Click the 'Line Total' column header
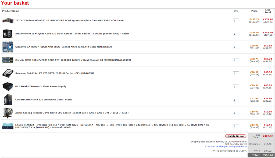 tap(268, 11)
